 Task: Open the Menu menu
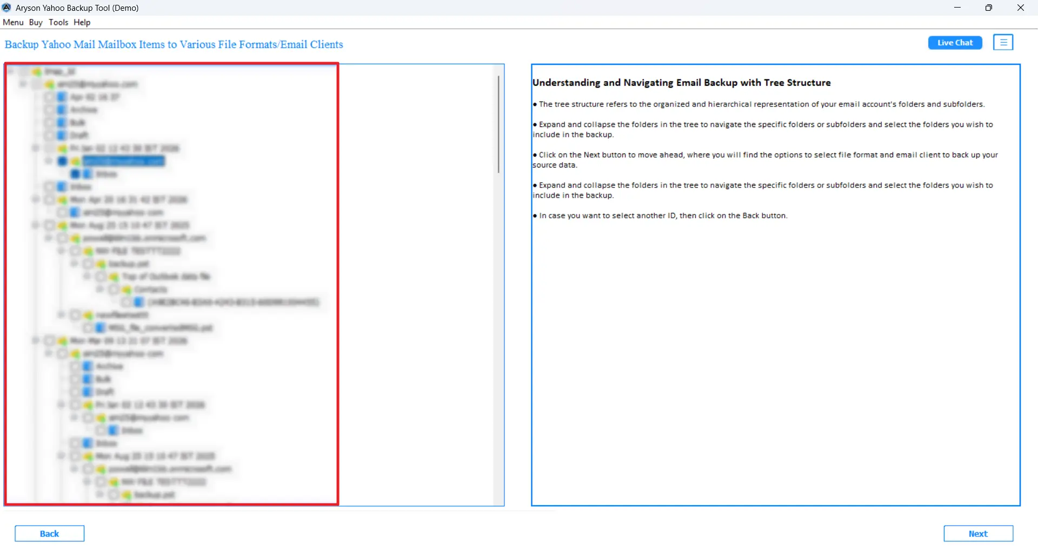(13, 22)
